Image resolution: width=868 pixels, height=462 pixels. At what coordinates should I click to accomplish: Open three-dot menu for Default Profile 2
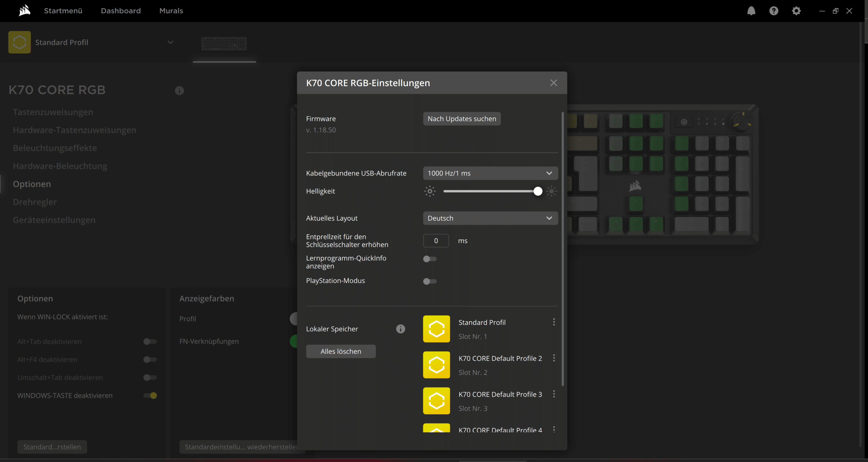click(553, 358)
